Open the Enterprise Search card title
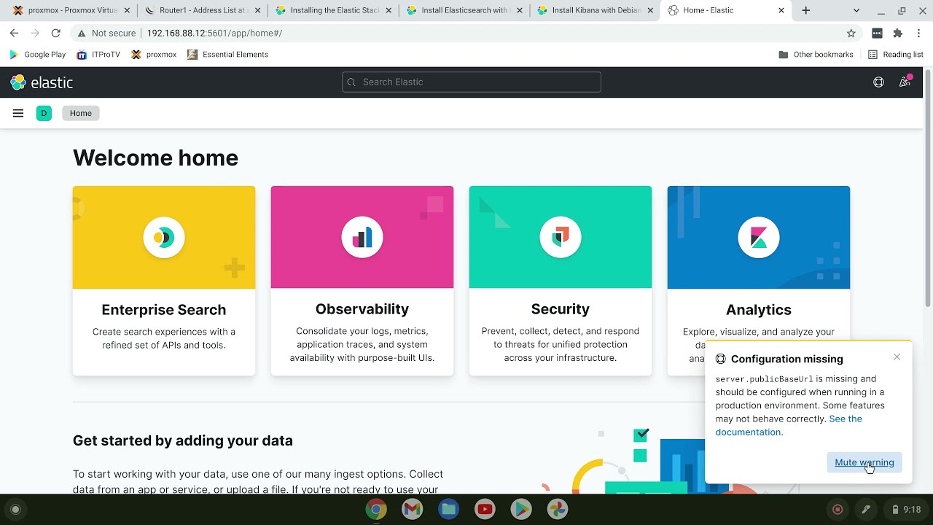Viewport: 933px width, 525px height. click(164, 310)
